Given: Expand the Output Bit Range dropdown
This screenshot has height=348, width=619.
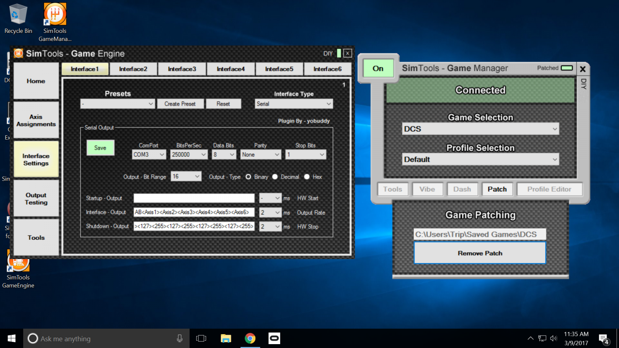Looking at the screenshot, I should pos(186,176).
